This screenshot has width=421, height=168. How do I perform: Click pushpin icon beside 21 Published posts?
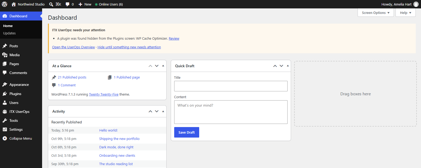[x=54, y=77]
